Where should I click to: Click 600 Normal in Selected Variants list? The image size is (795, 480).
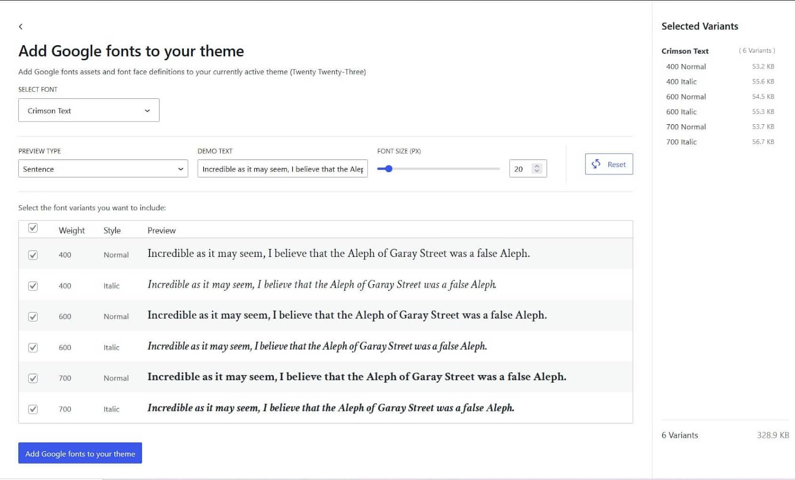click(x=686, y=96)
